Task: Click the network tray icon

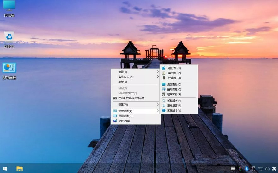Action: coord(261,169)
